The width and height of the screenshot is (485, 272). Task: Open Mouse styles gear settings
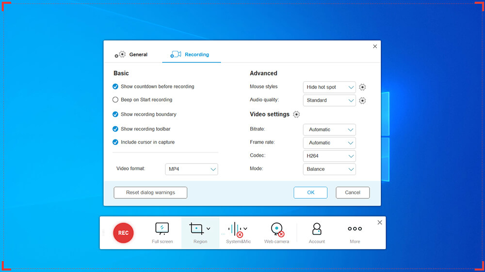click(x=362, y=88)
